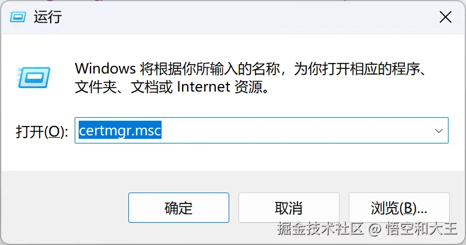Click the 取消 button

[289, 208]
